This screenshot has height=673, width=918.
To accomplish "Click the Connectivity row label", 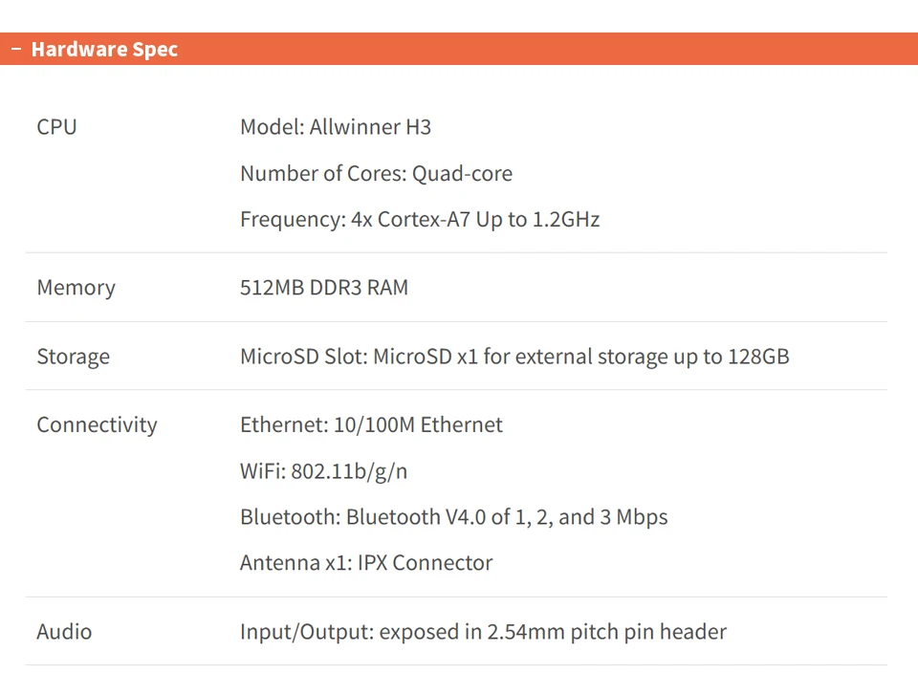I will tap(97, 425).
